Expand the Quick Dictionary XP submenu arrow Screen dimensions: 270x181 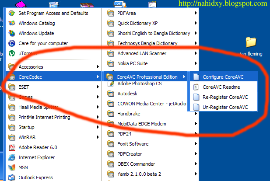pos(196,23)
